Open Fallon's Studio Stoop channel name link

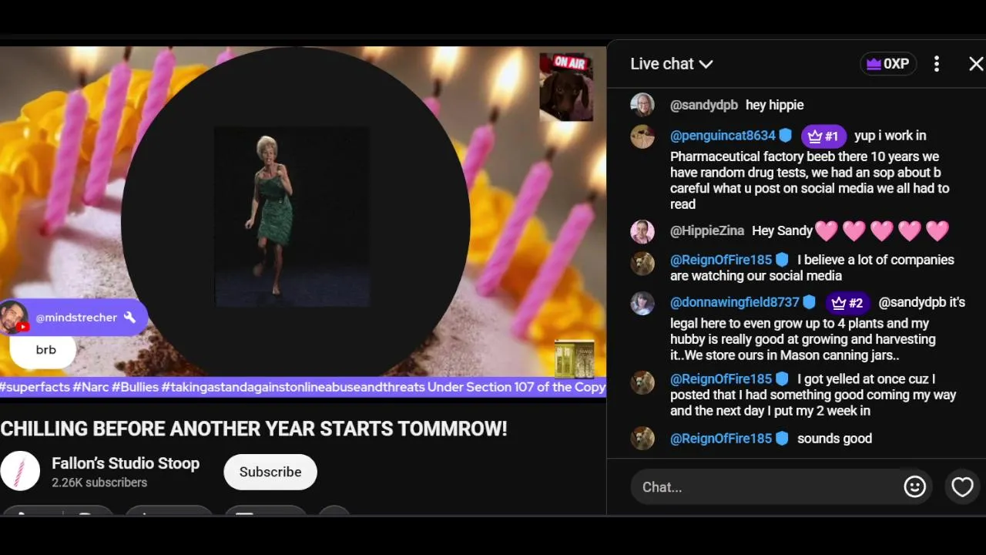(126, 463)
